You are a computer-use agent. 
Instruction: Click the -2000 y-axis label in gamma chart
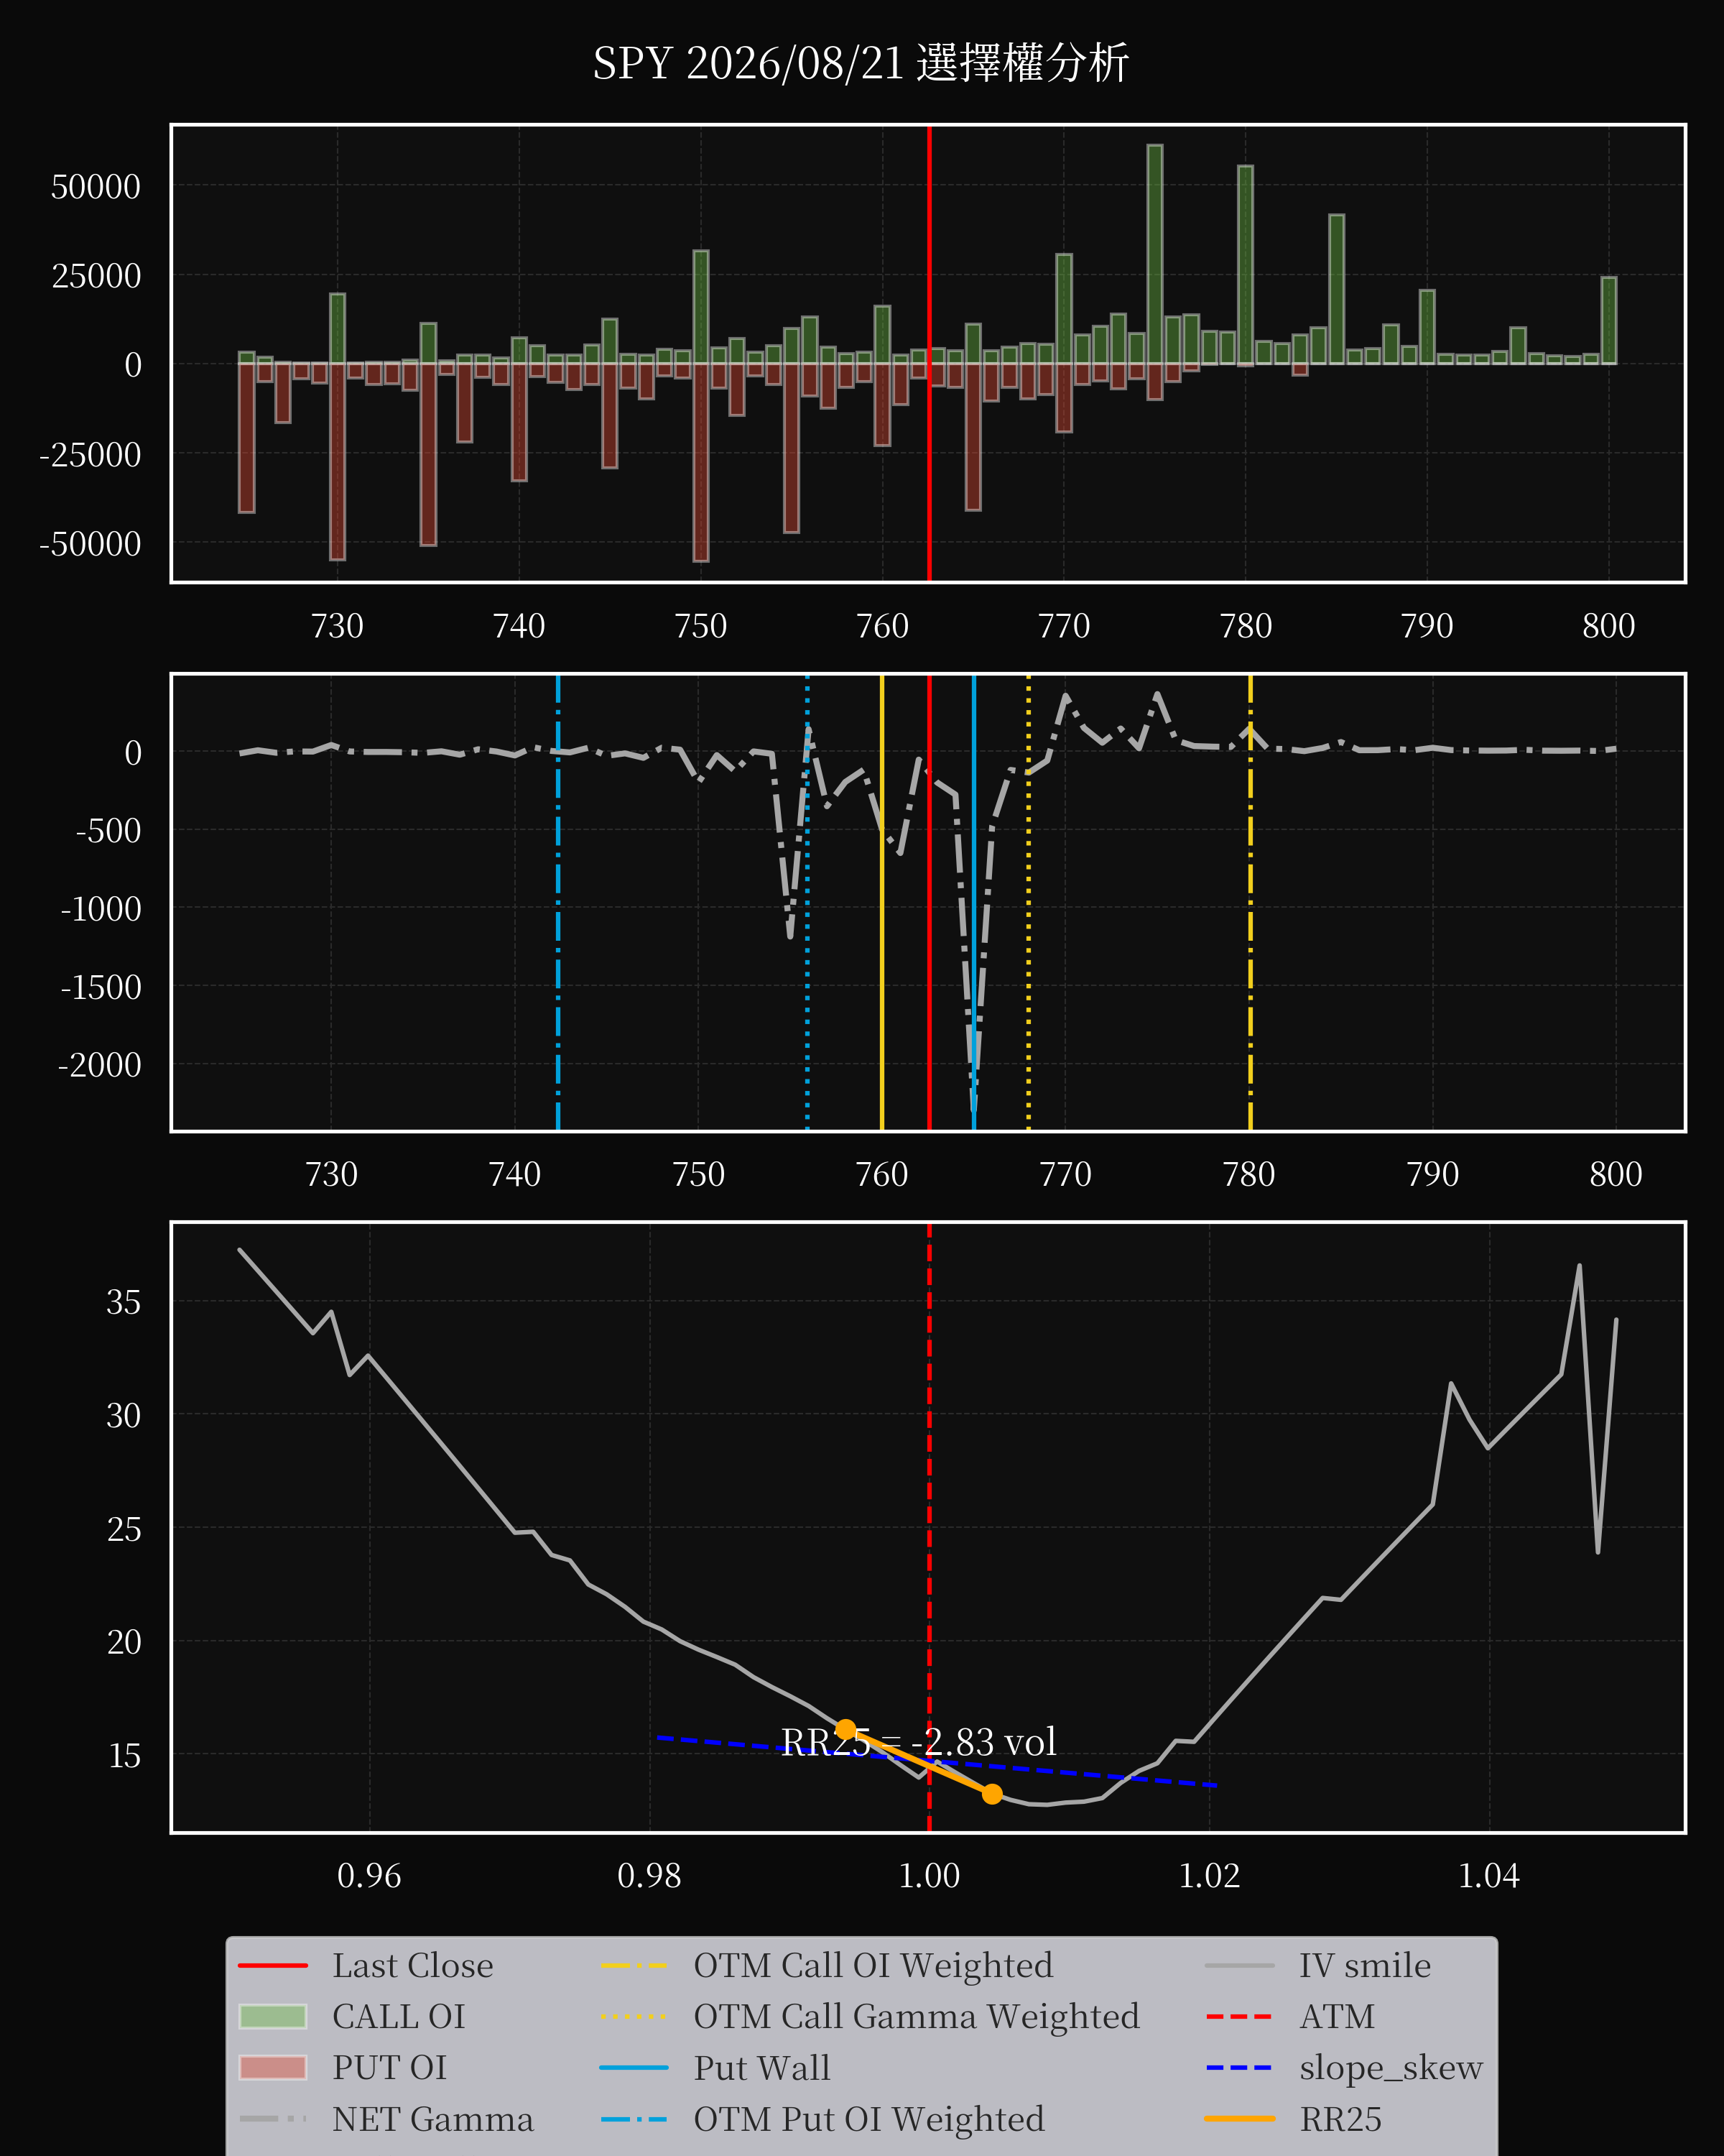pos(100,1065)
